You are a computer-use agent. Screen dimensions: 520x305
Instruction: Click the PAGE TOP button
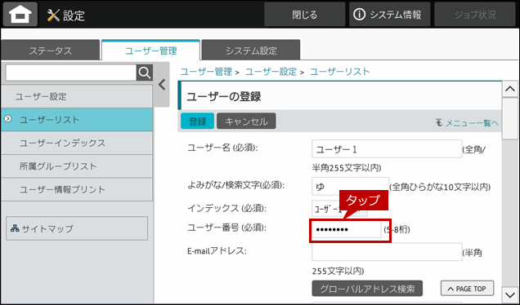click(467, 289)
